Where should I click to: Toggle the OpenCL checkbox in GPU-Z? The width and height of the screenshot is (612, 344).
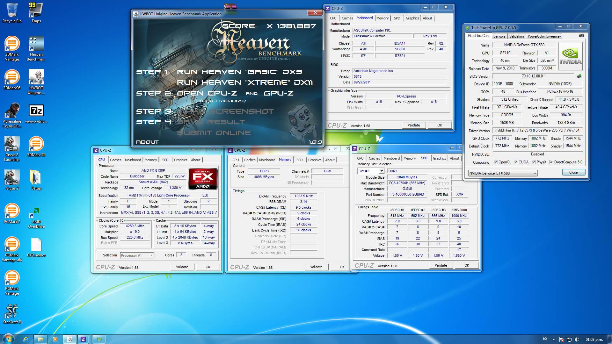[496, 162]
